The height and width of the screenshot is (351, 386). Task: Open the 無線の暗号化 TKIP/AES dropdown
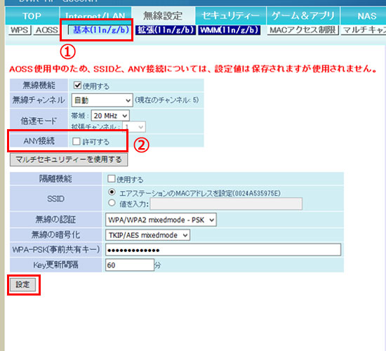(147, 235)
